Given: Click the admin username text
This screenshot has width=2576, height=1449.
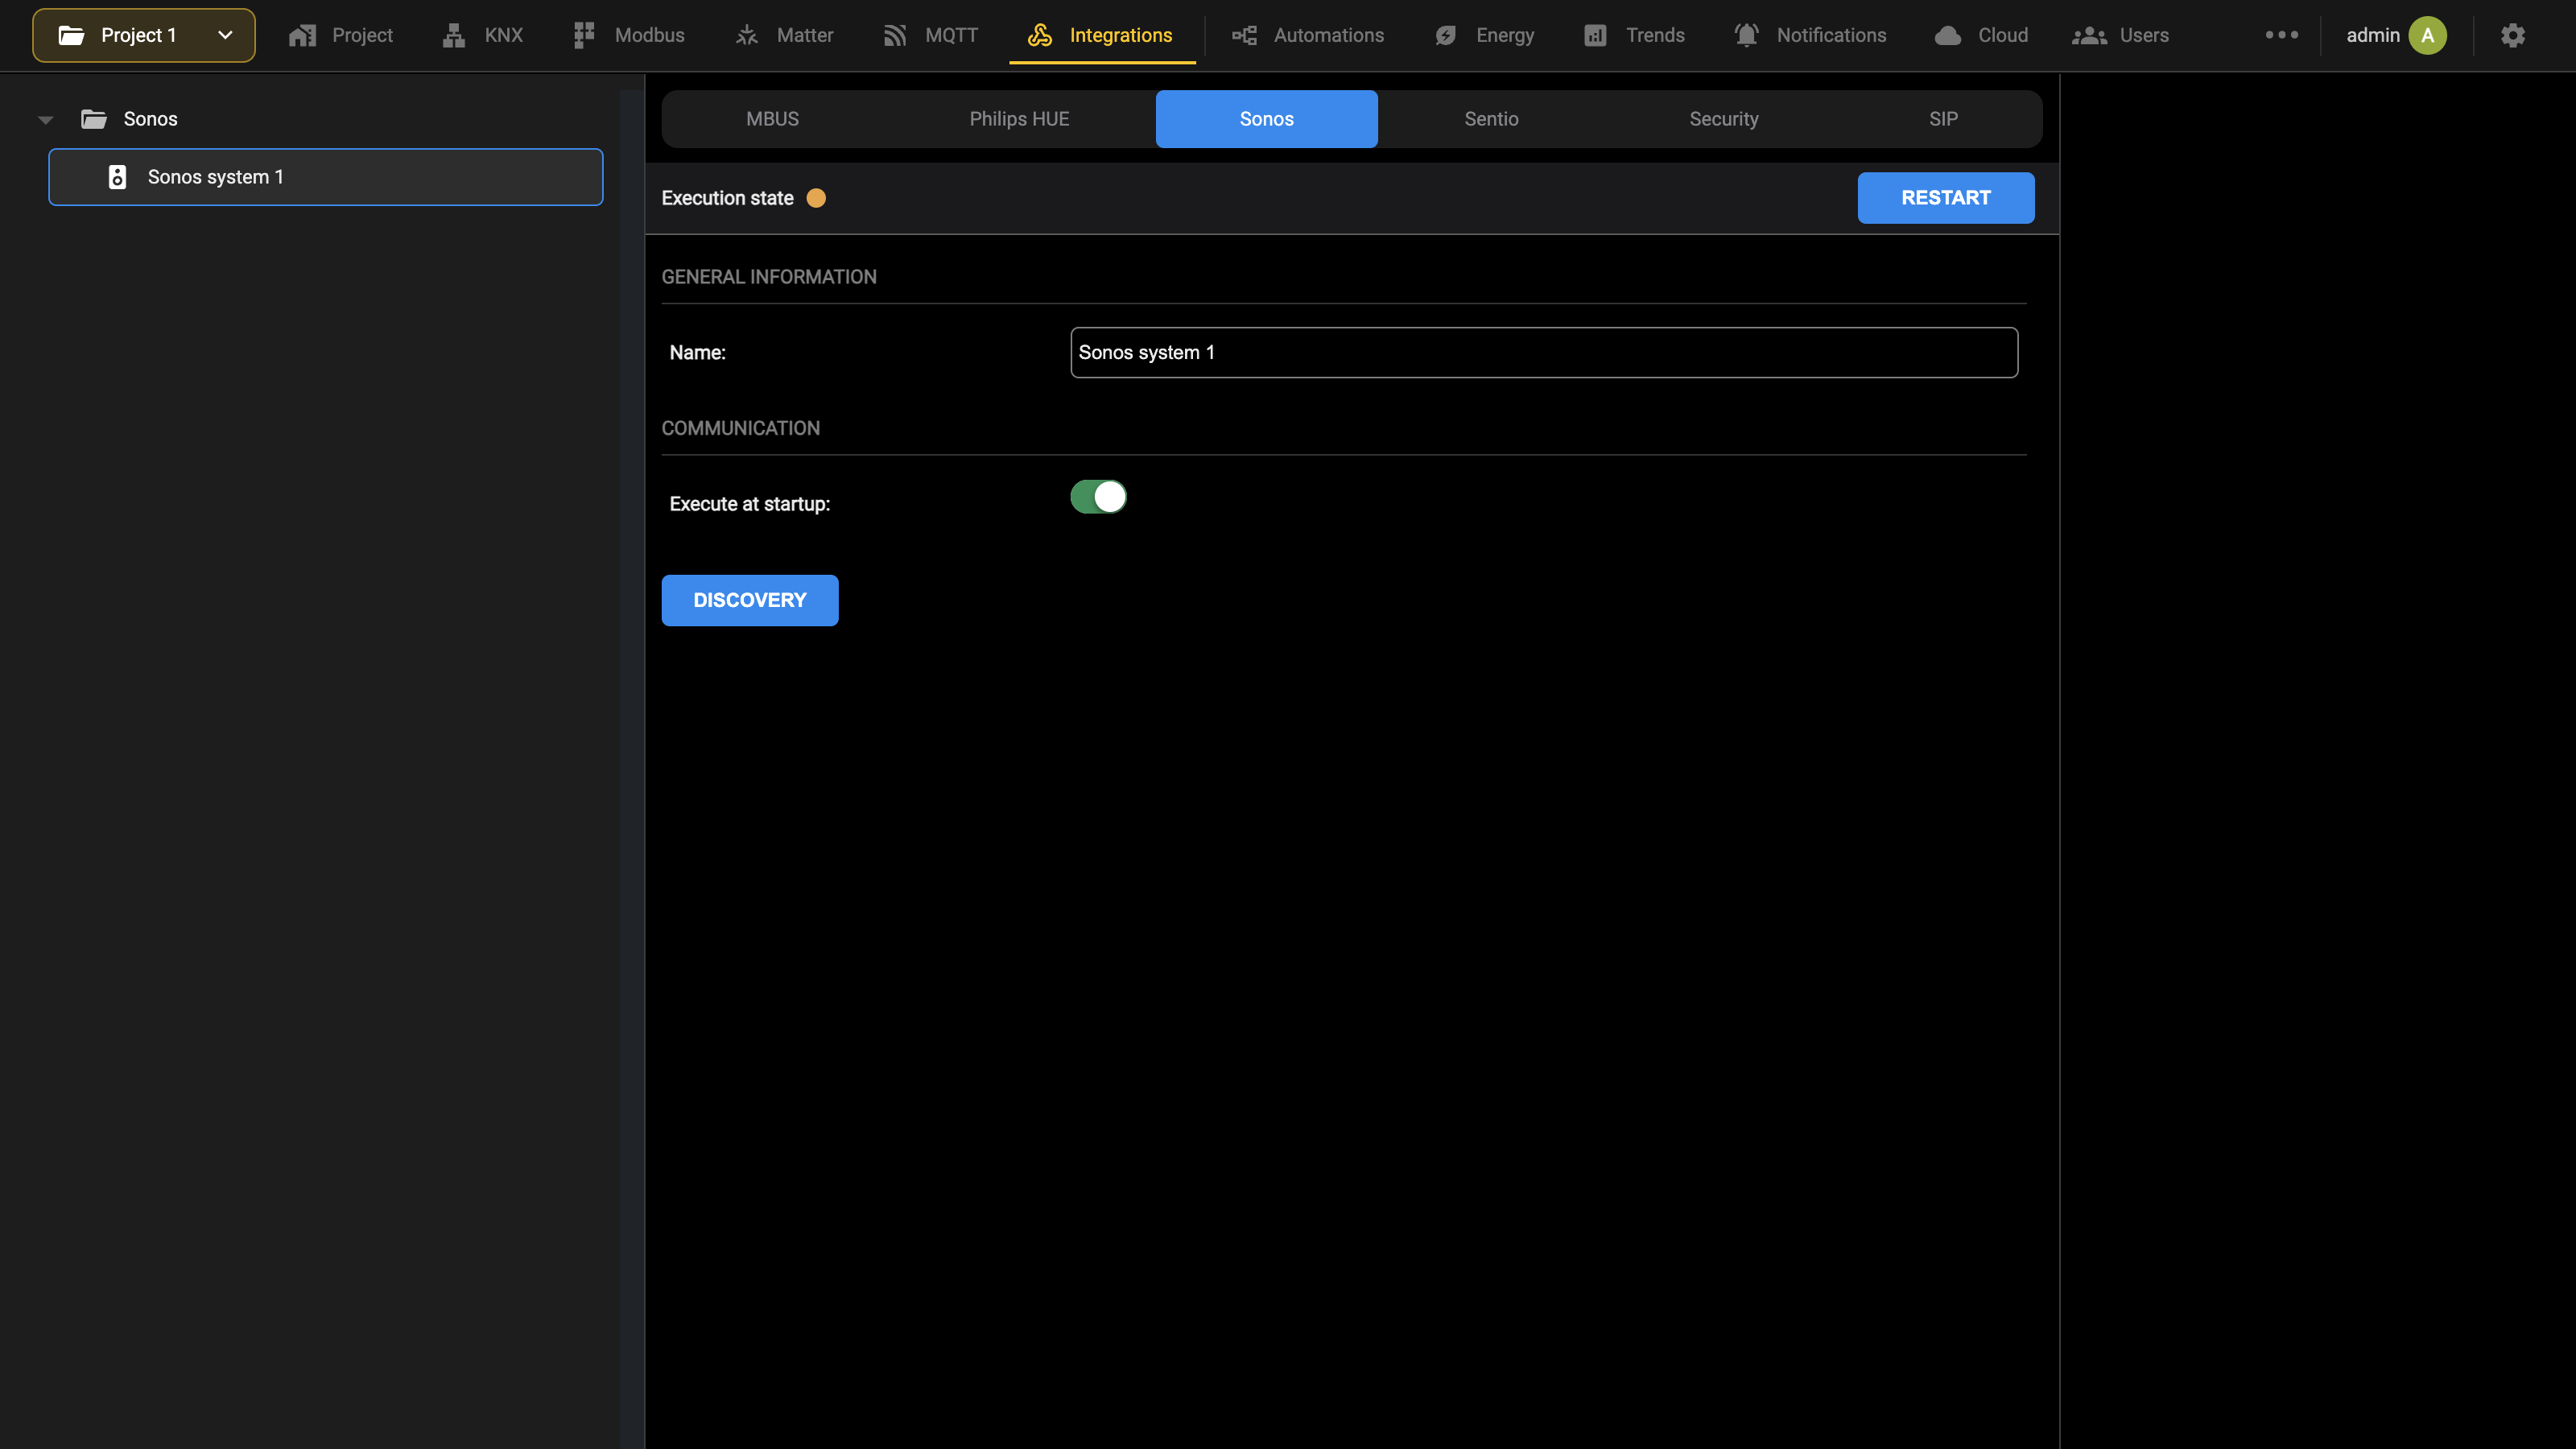Looking at the screenshot, I should pyautogui.click(x=2372, y=35).
